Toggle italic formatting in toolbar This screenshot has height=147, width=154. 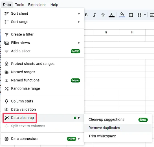(x=94, y=15)
